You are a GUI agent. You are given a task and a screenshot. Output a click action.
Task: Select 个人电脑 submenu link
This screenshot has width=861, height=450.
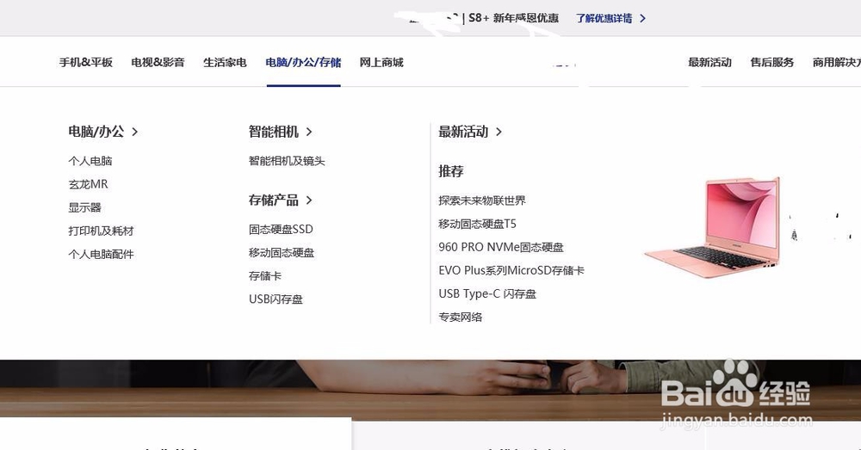(x=90, y=161)
